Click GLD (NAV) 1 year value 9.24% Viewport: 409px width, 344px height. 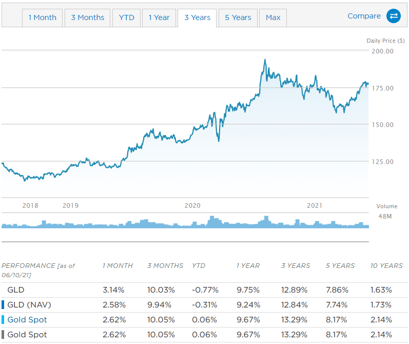tap(248, 305)
